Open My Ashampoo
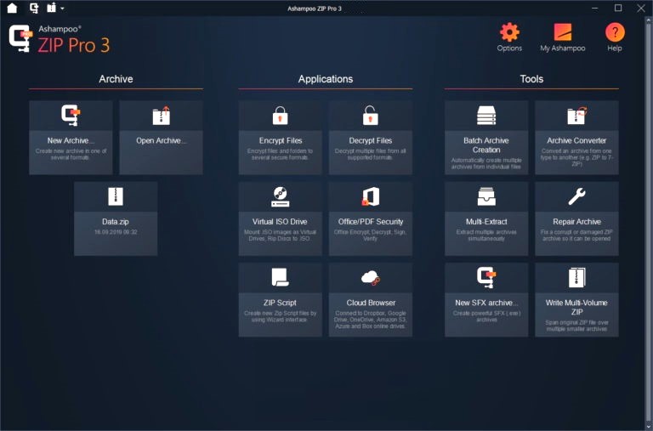653x431 pixels. [x=563, y=37]
